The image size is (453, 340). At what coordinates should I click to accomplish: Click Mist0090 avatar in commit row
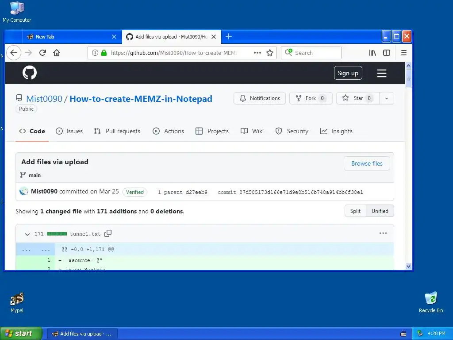pos(24,191)
